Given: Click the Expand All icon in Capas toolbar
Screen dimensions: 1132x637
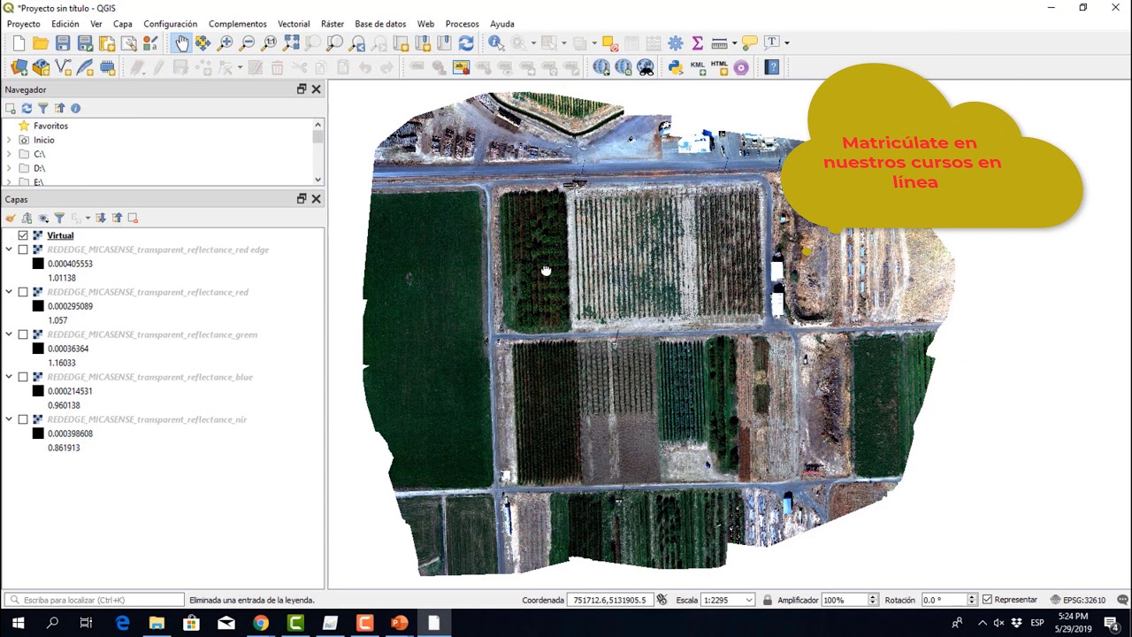Looking at the screenshot, I should click(101, 218).
